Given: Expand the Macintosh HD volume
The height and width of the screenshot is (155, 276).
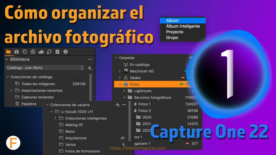Looking at the screenshot, I should (120, 71).
